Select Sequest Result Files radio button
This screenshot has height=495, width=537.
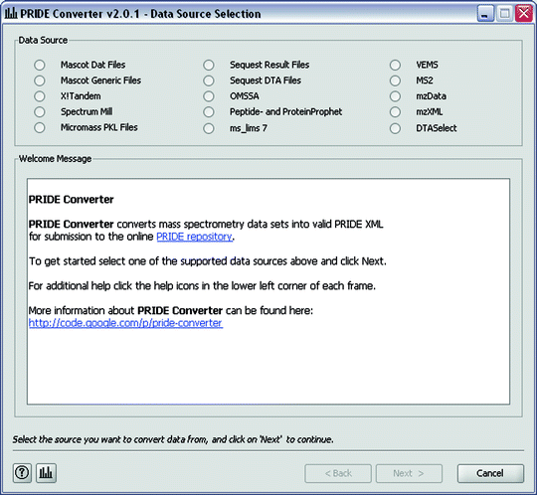[x=209, y=65]
